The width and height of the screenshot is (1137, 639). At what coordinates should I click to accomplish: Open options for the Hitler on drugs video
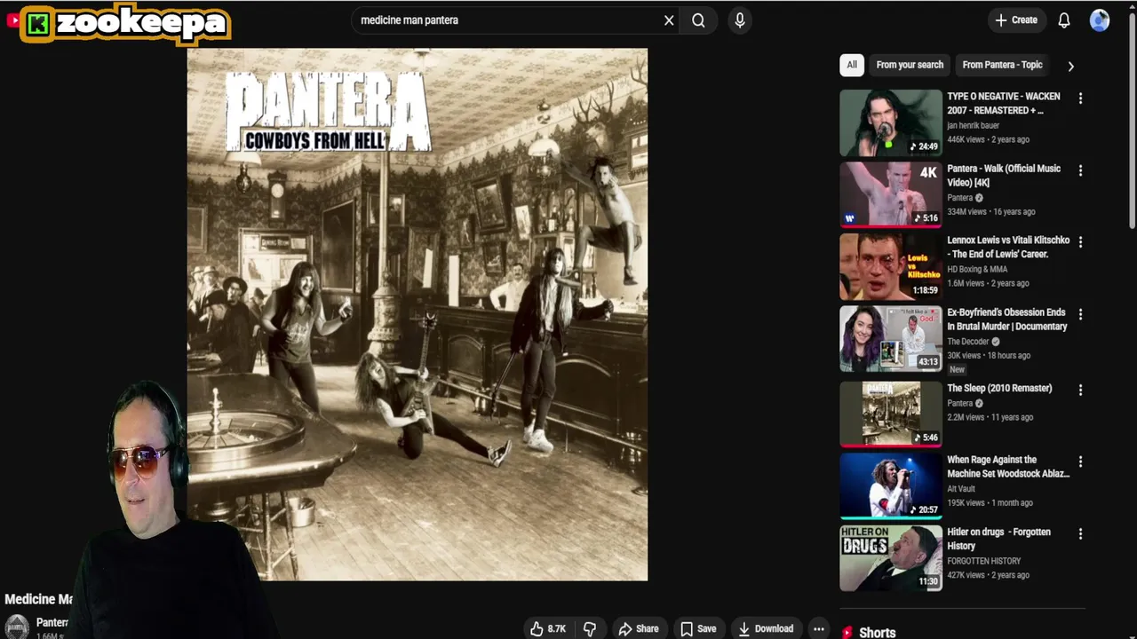click(x=1080, y=534)
